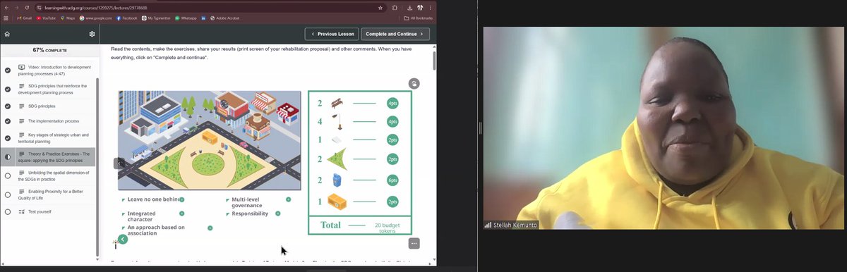
Task: Click completion check for Key stages lesson
Action: [8, 137]
